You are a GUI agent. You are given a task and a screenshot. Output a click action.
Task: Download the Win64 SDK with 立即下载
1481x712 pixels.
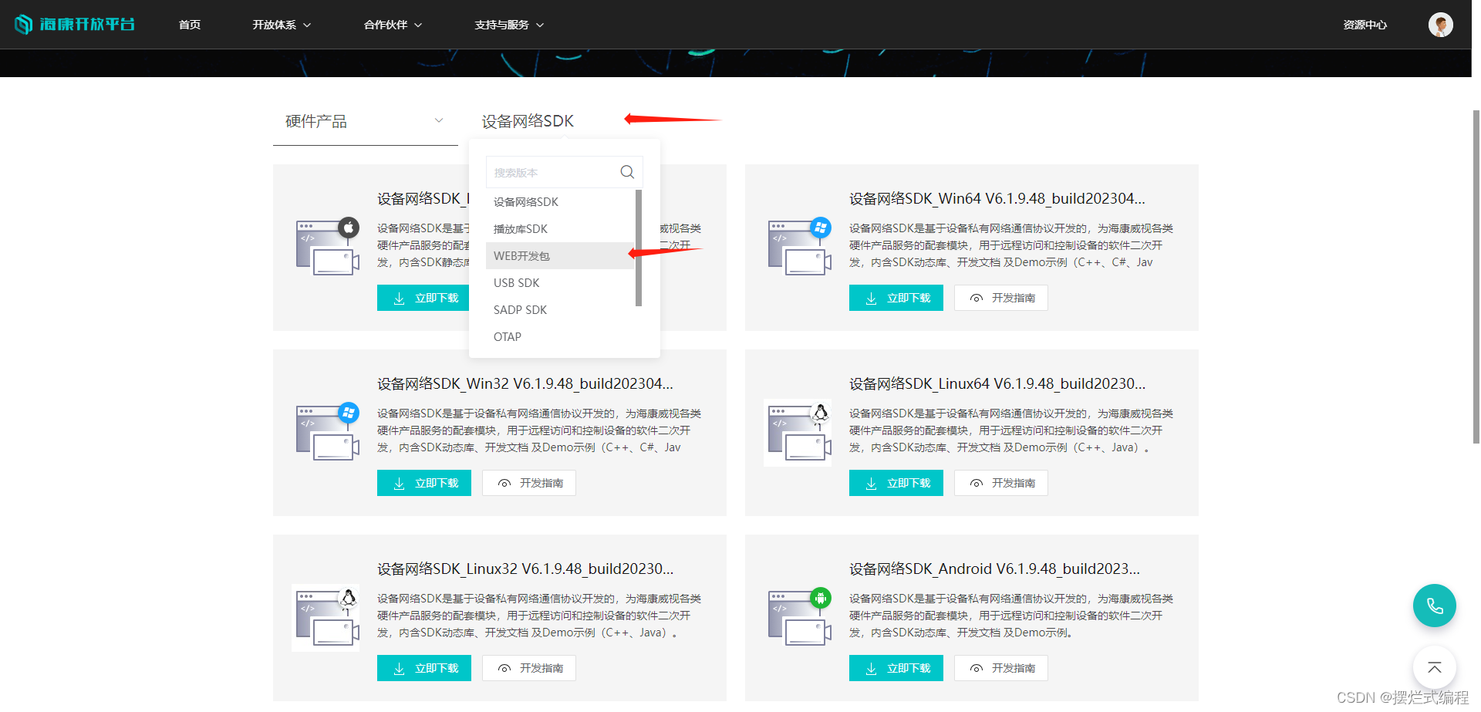896,298
